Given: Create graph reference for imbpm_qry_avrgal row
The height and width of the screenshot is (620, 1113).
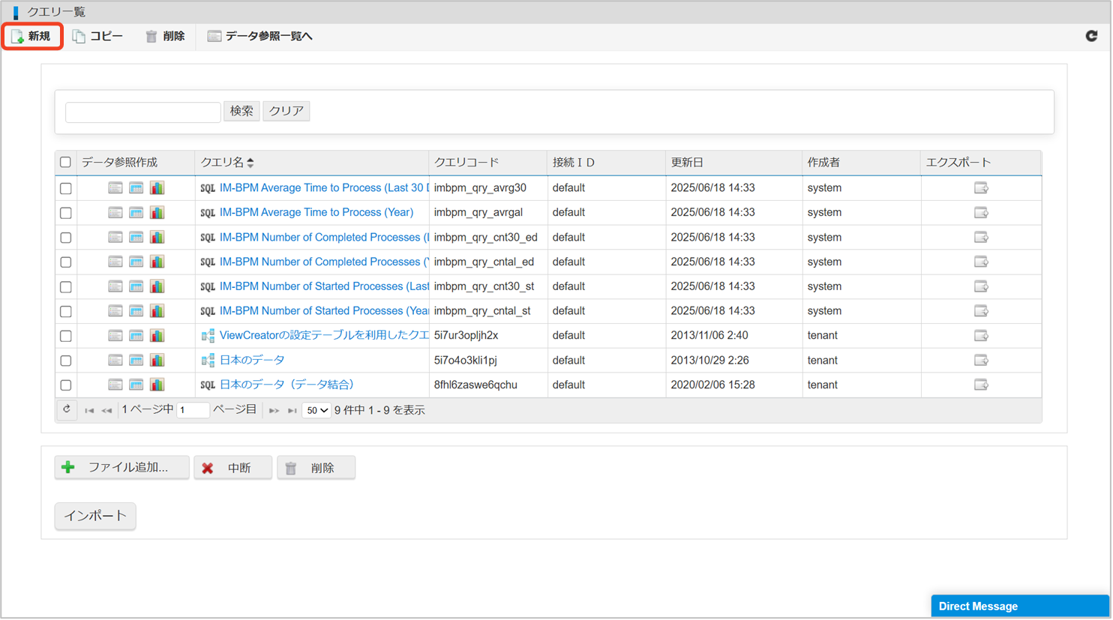Looking at the screenshot, I should 157,213.
